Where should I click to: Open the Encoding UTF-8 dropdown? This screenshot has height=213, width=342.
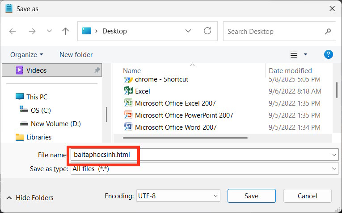[x=216, y=196]
